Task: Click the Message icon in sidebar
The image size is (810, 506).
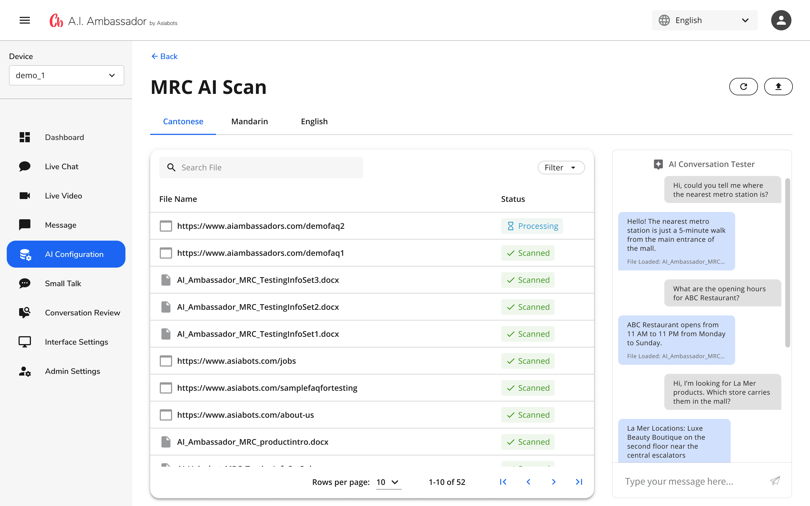Action: click(x=25, y=225)
